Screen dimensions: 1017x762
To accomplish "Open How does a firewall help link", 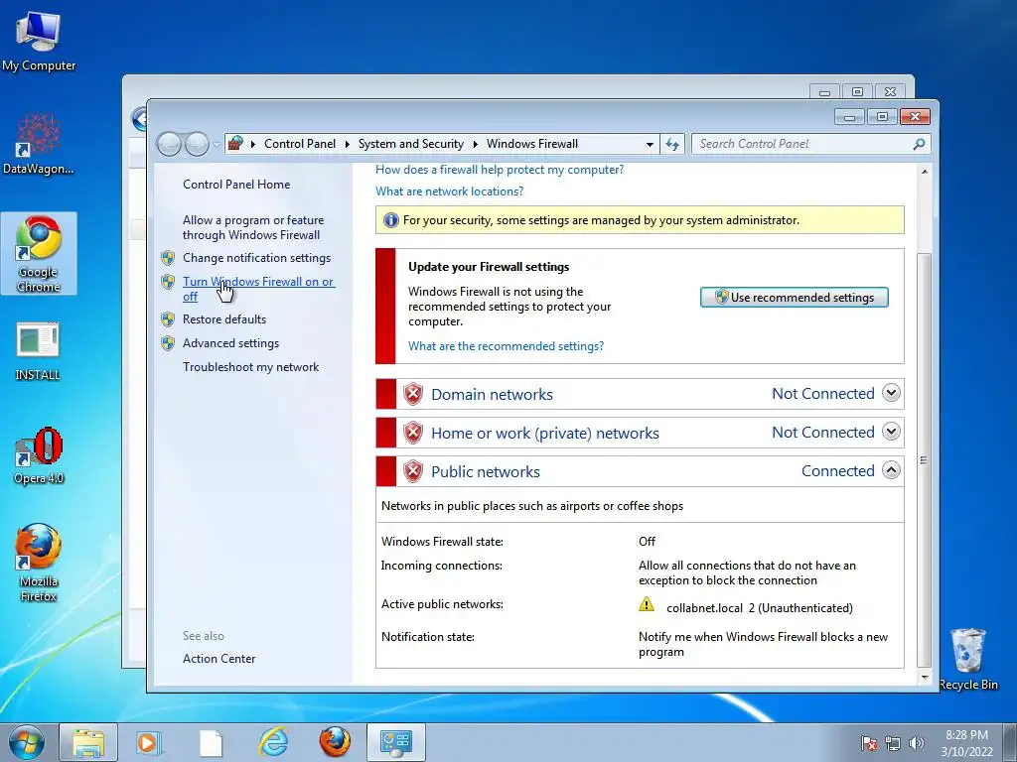I will [500, 170].
